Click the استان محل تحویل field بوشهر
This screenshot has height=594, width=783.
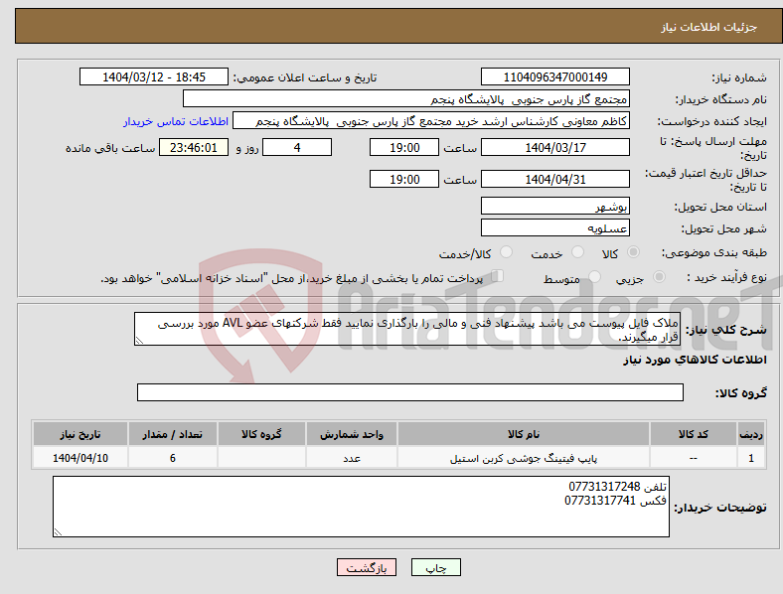[554, 207]
